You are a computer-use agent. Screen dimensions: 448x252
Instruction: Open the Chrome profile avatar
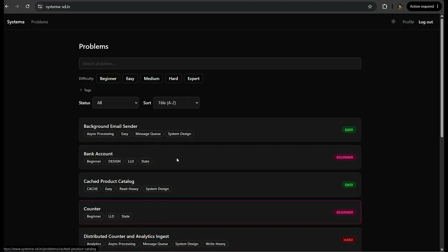(400, 6)
